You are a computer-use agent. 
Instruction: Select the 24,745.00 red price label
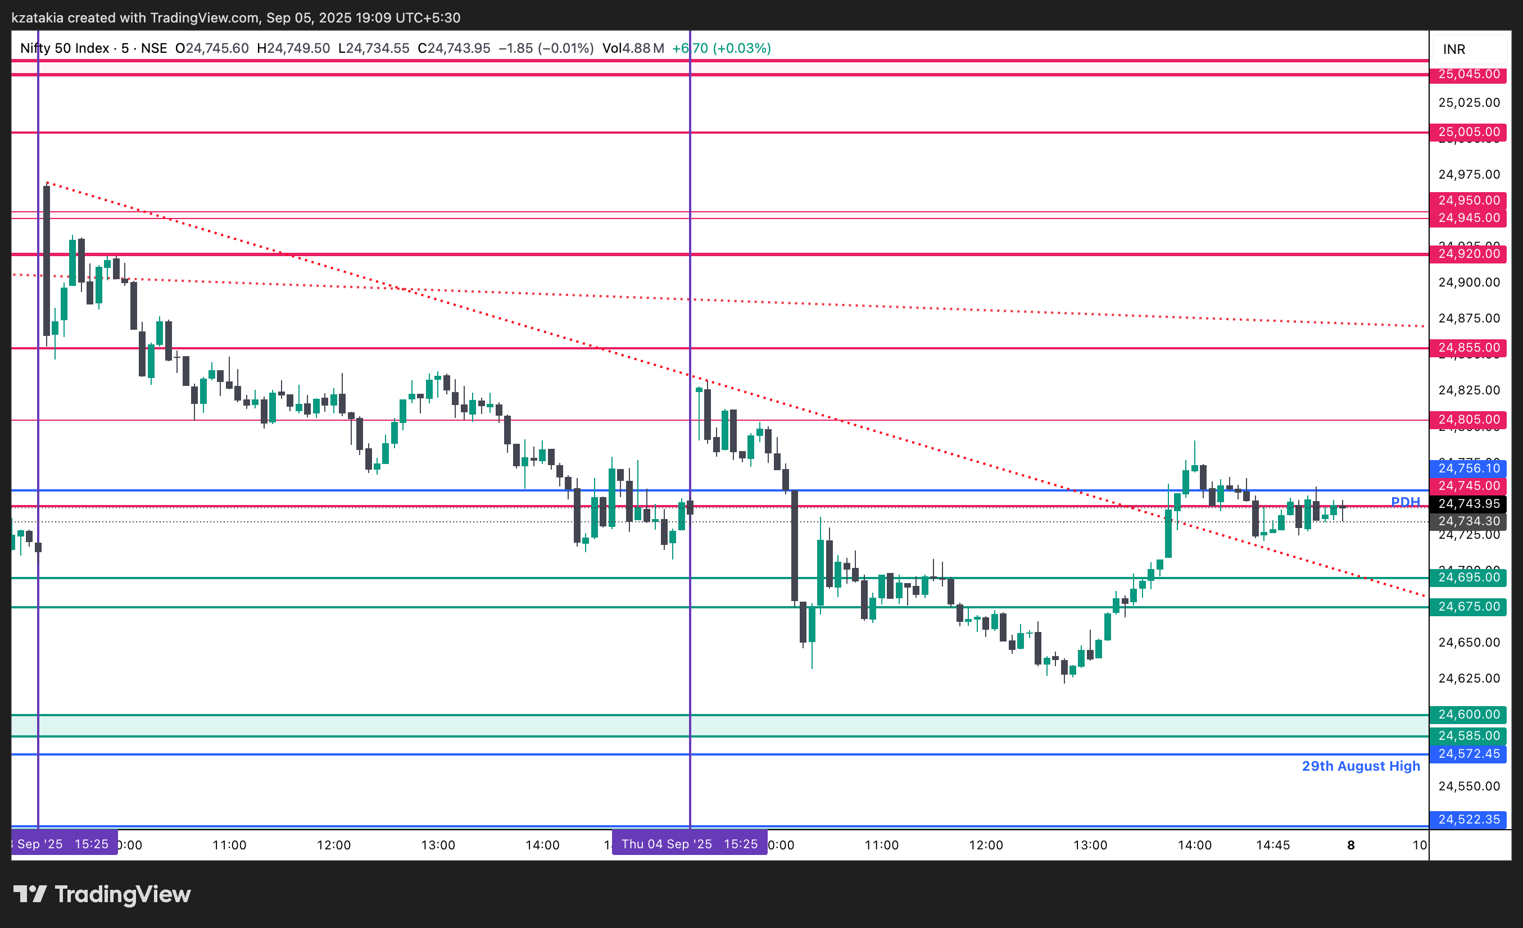click(1468, 485)
